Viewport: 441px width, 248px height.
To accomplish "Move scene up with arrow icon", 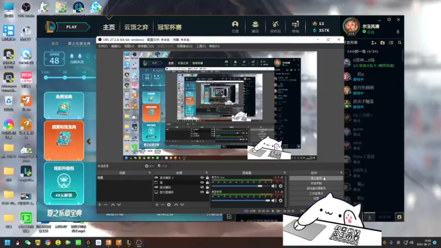I will (113, 204).
